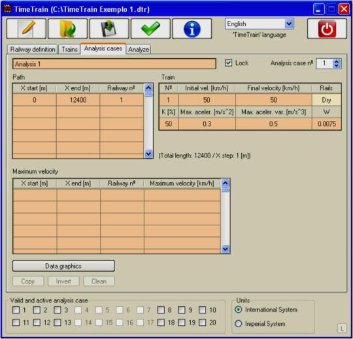Click the Copy button

click(28, 281)
